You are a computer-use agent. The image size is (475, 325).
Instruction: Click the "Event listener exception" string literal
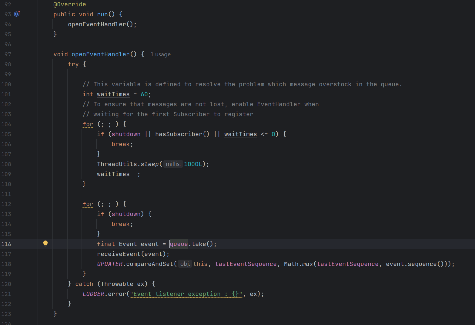[186, 294]
